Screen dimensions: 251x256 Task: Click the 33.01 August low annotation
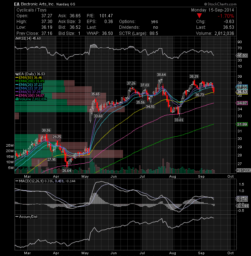tap(179, 120)
